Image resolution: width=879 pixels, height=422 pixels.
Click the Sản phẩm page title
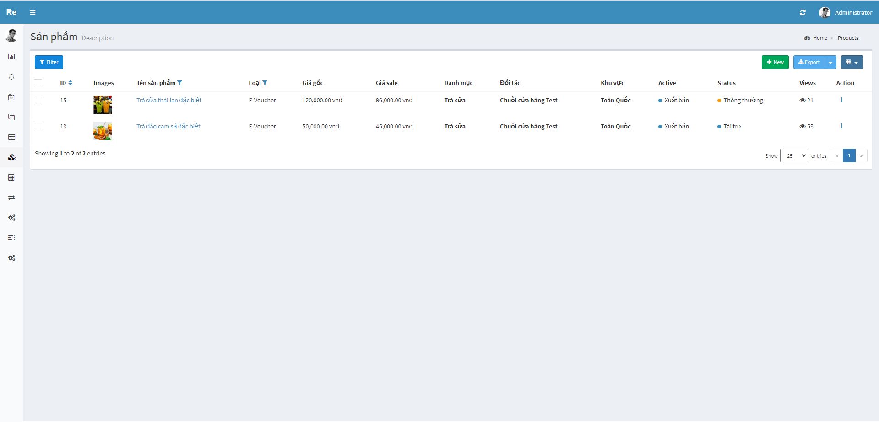(x=54, y=37)
